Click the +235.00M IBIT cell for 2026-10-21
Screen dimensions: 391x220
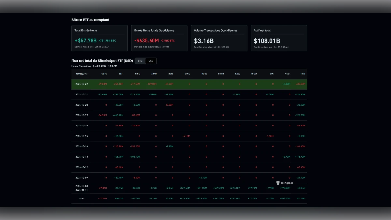pos(118,95)
